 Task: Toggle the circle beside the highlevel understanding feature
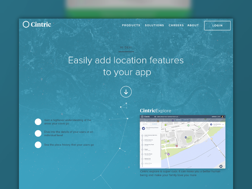pyautogui.click(x=38, y=122)
